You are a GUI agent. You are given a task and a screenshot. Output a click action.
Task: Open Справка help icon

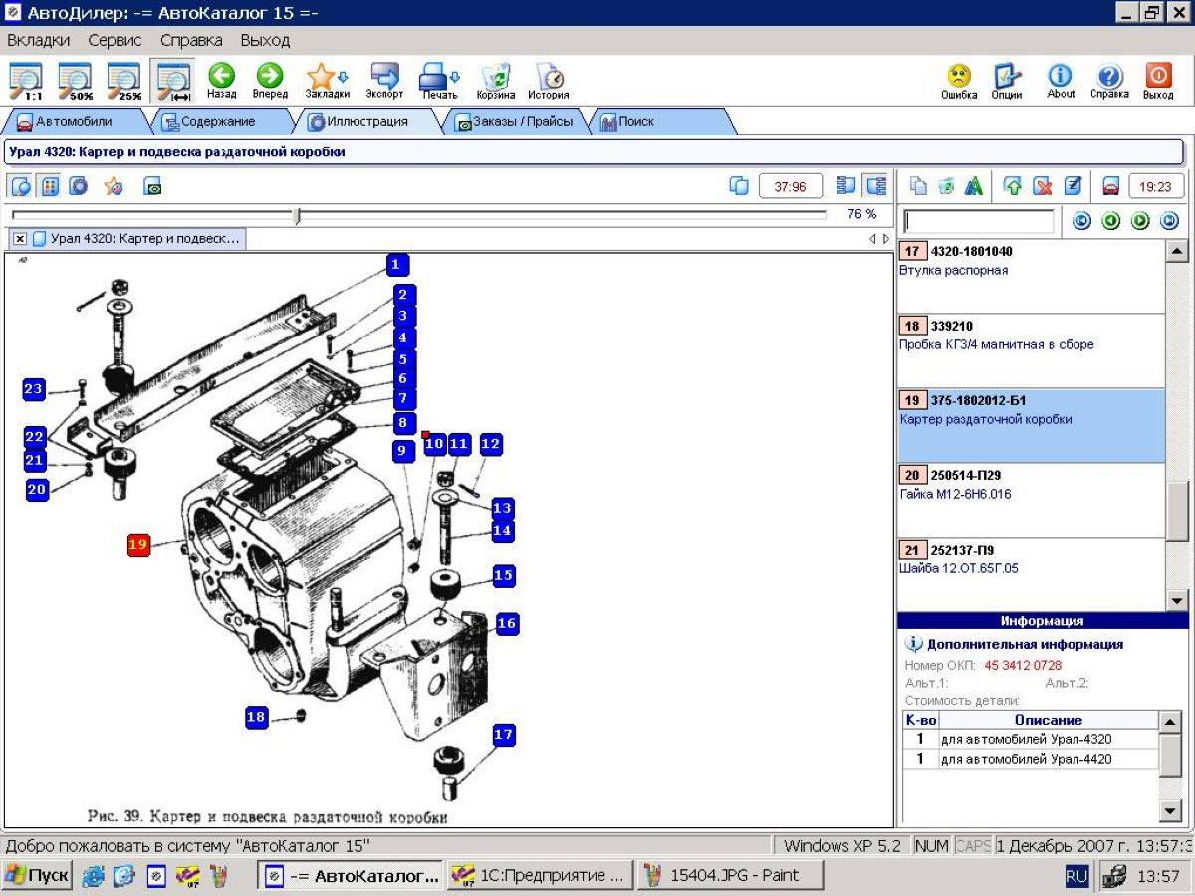click(1109, 82)
